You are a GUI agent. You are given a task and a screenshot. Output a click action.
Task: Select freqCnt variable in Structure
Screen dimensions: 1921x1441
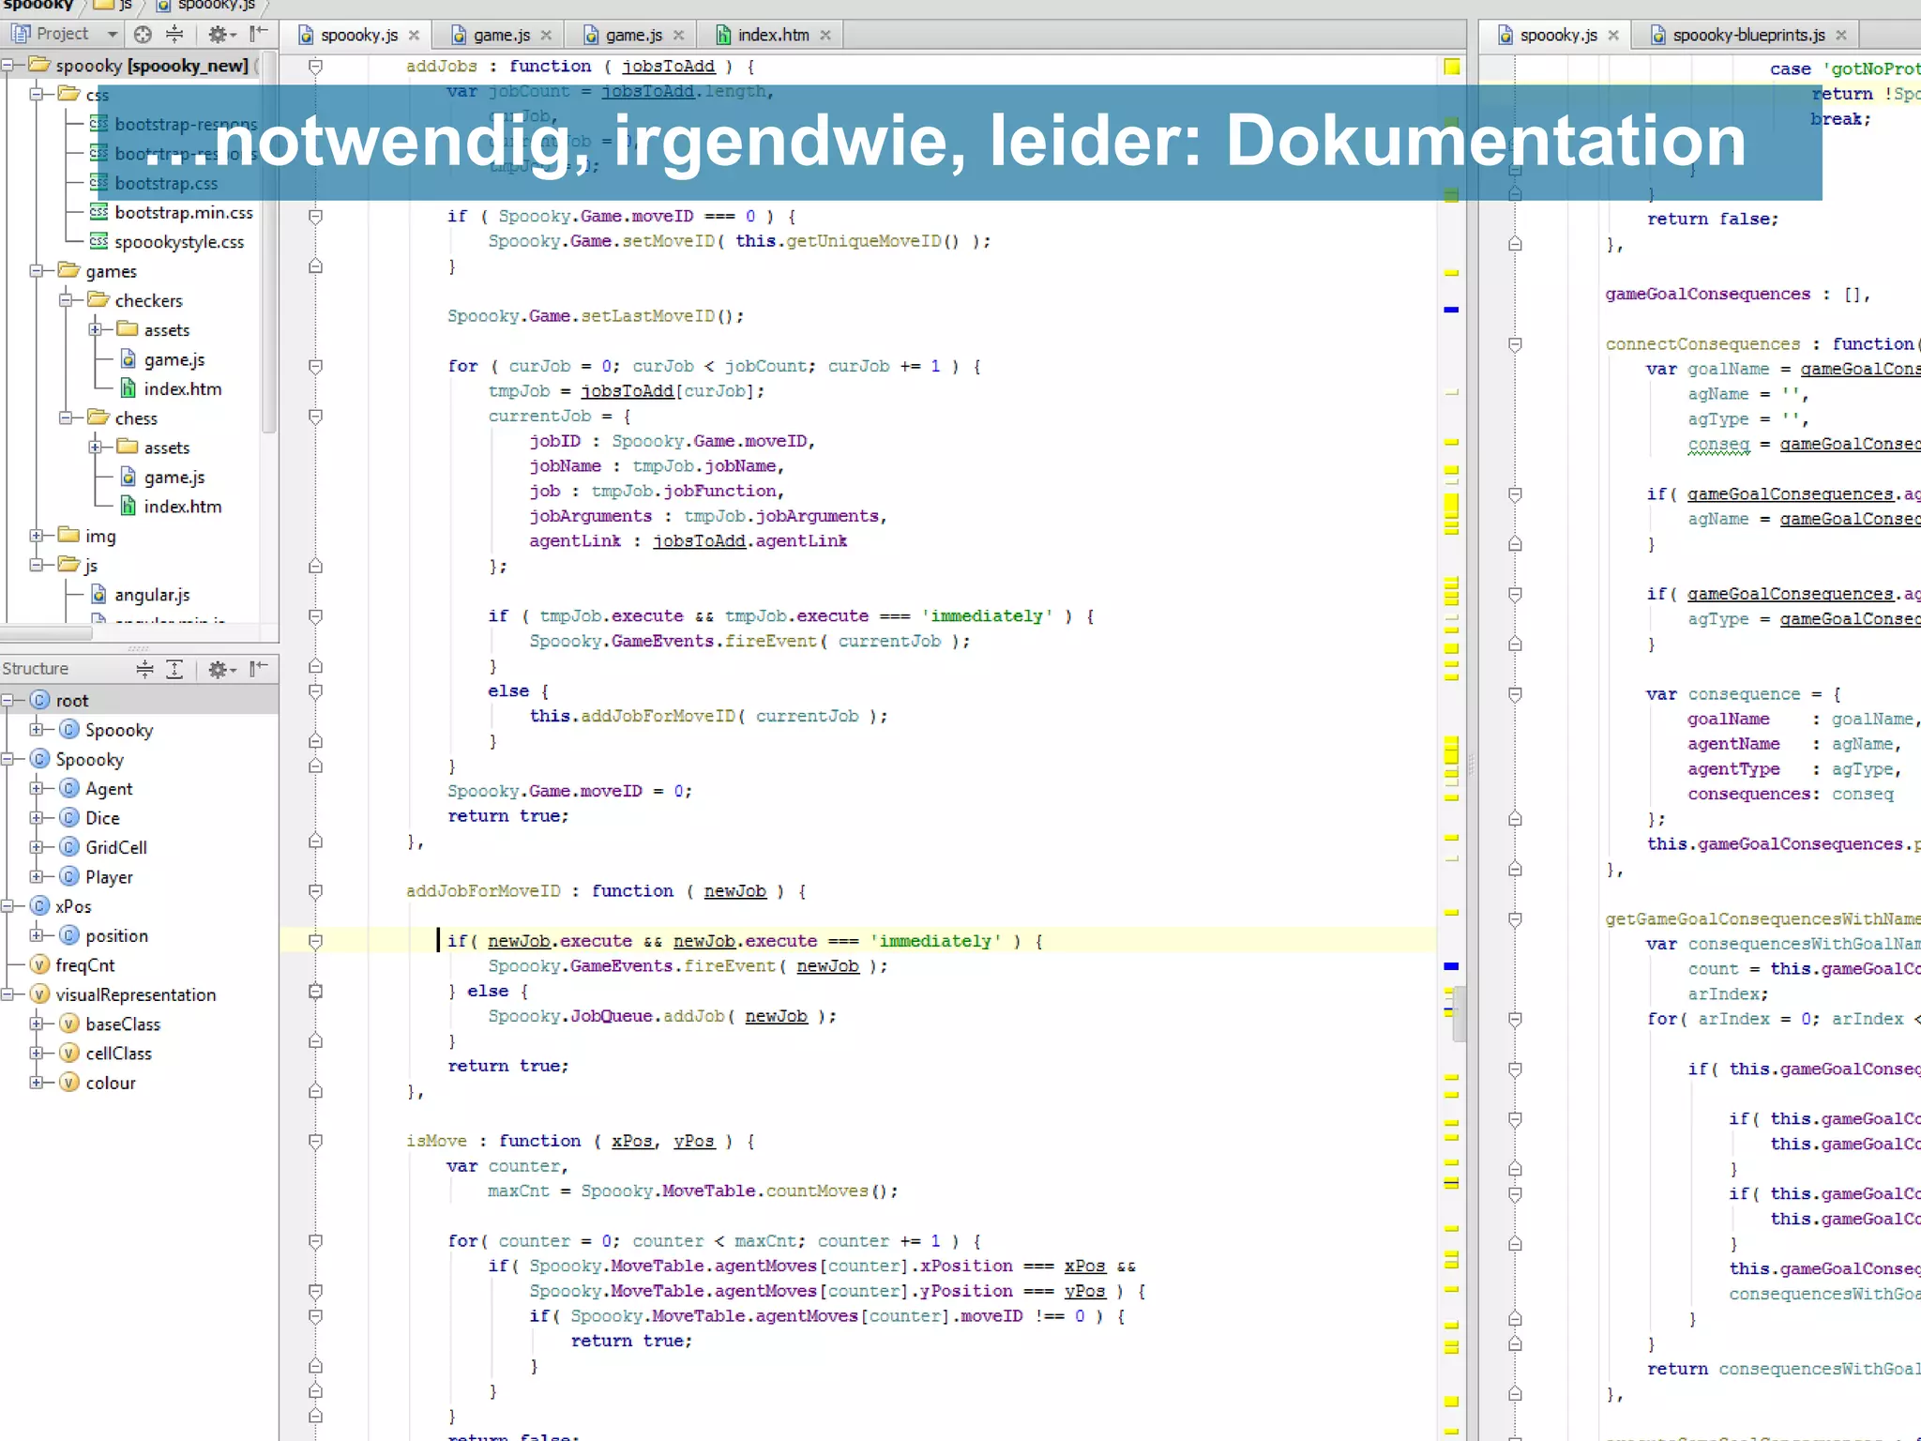point(84,965)
